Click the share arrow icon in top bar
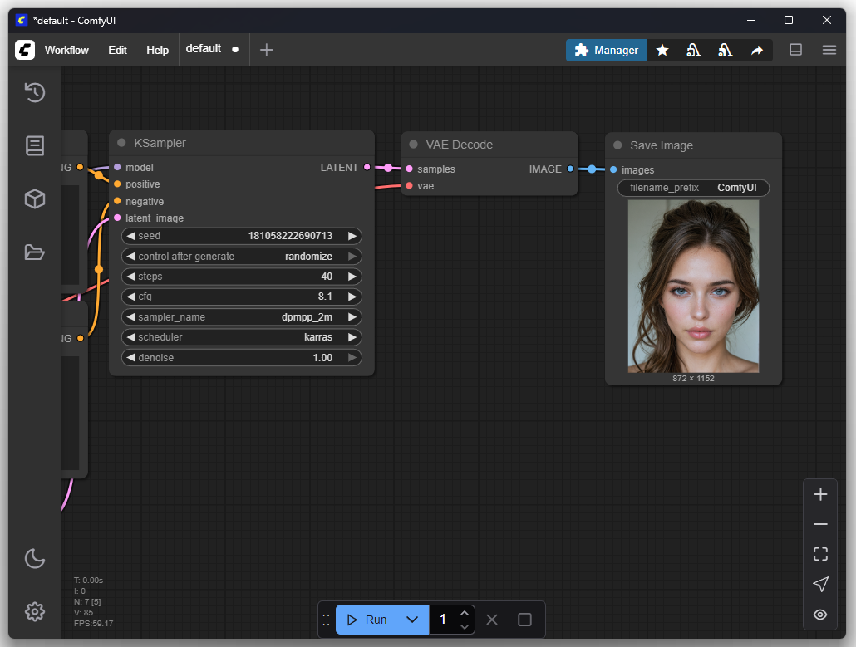Viewport: 856px width, 647px height. tap(757, 51)
